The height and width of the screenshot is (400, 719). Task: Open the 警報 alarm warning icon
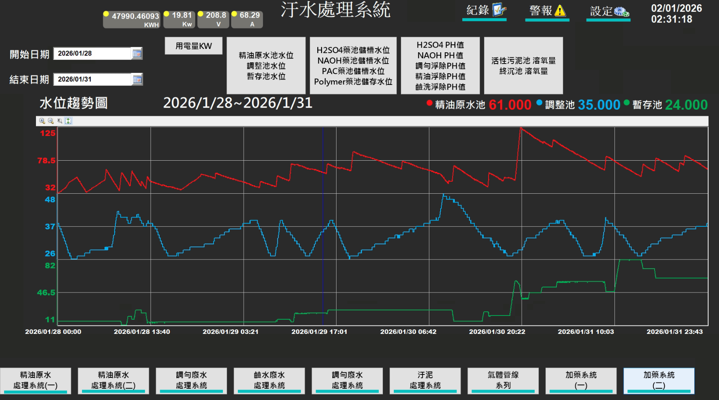point(560,11)
